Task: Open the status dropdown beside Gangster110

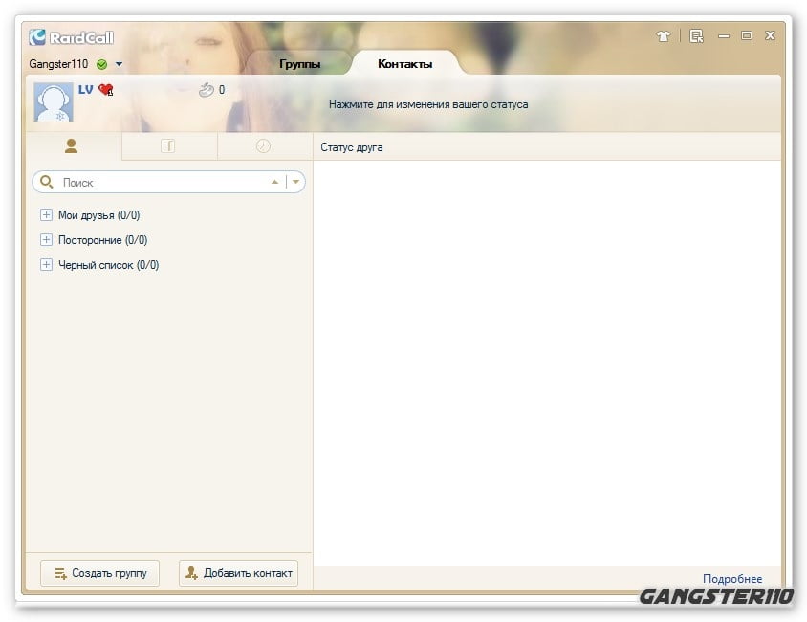Action: [x=119, y=65]
